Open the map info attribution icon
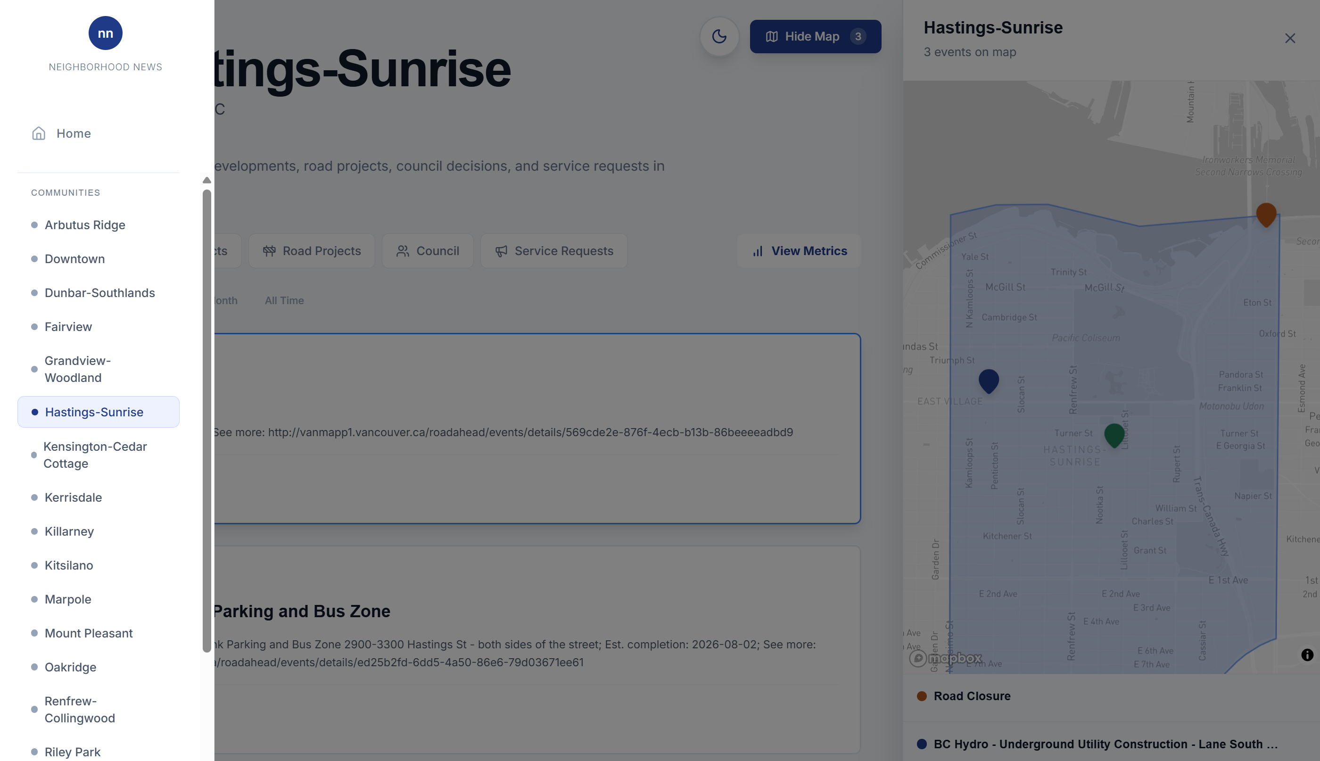Screen dimensions: 1320x761 [1306, 655]
